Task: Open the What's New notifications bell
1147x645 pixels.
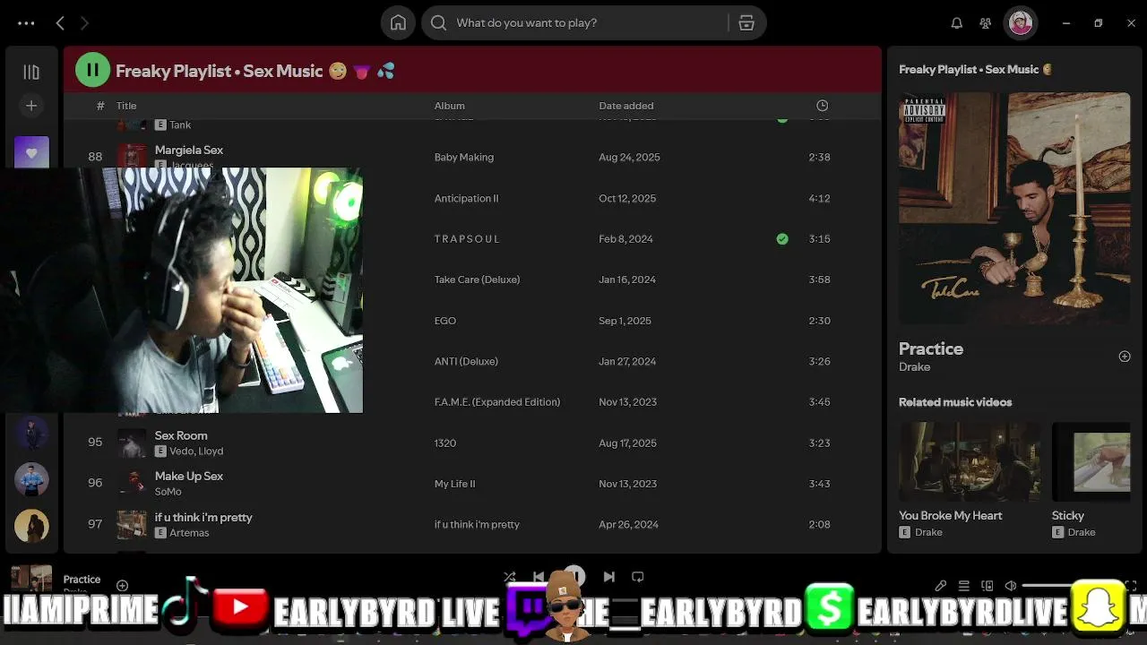Action: click(x=956, y=23)
